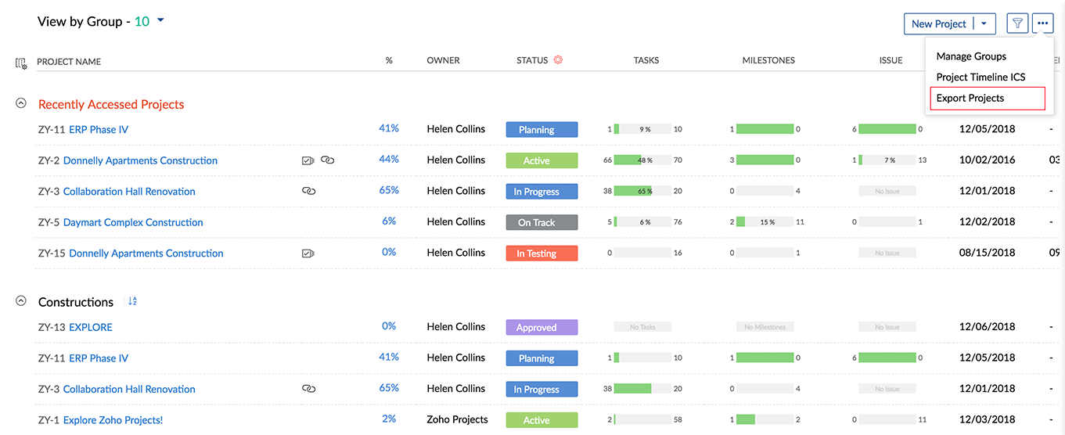
Task: Click the 48% tasks progress bar for ZY-2
Action: tap(642, 160)
